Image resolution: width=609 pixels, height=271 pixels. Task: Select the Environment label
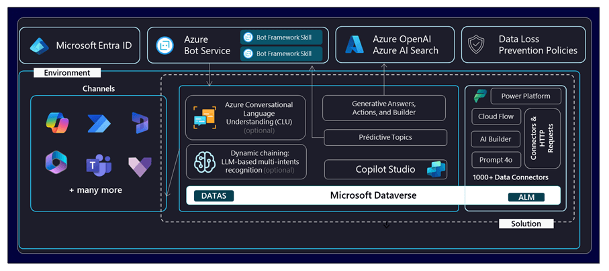[x=66, y=73]
